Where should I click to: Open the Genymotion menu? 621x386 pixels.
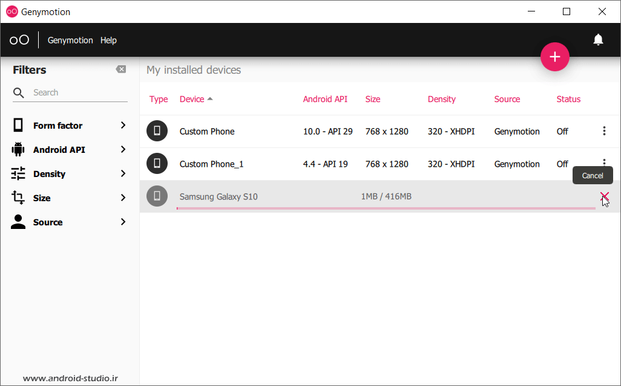coord(70,40)
